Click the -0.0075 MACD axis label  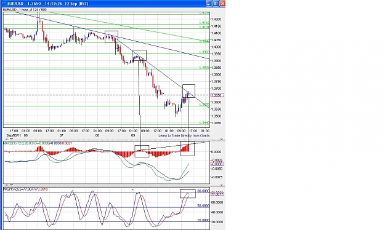(216, 176)
